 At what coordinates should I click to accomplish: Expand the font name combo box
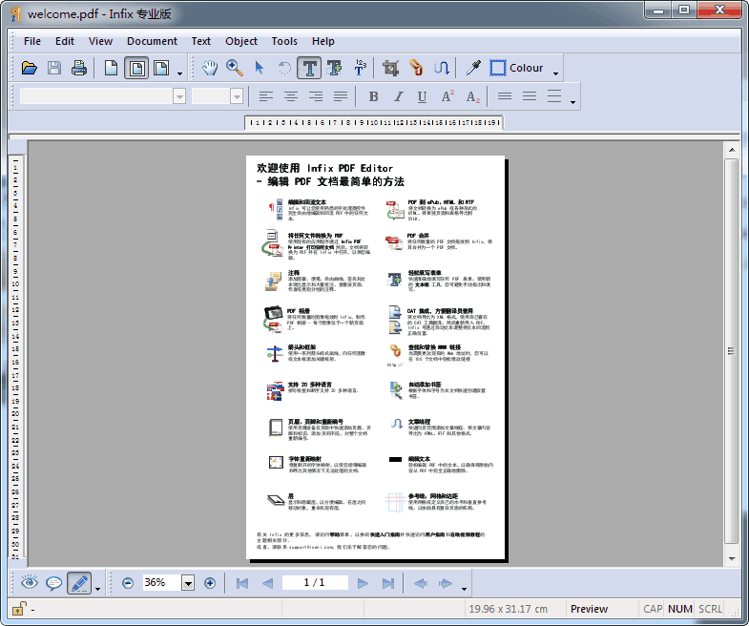pyautogui.click(x=179, y=96)
